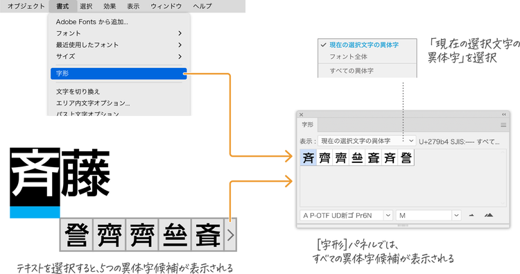520x274 pixels.
Task: Open the 効果 menu
Action: pyautogui.click(x=110, y=6)
